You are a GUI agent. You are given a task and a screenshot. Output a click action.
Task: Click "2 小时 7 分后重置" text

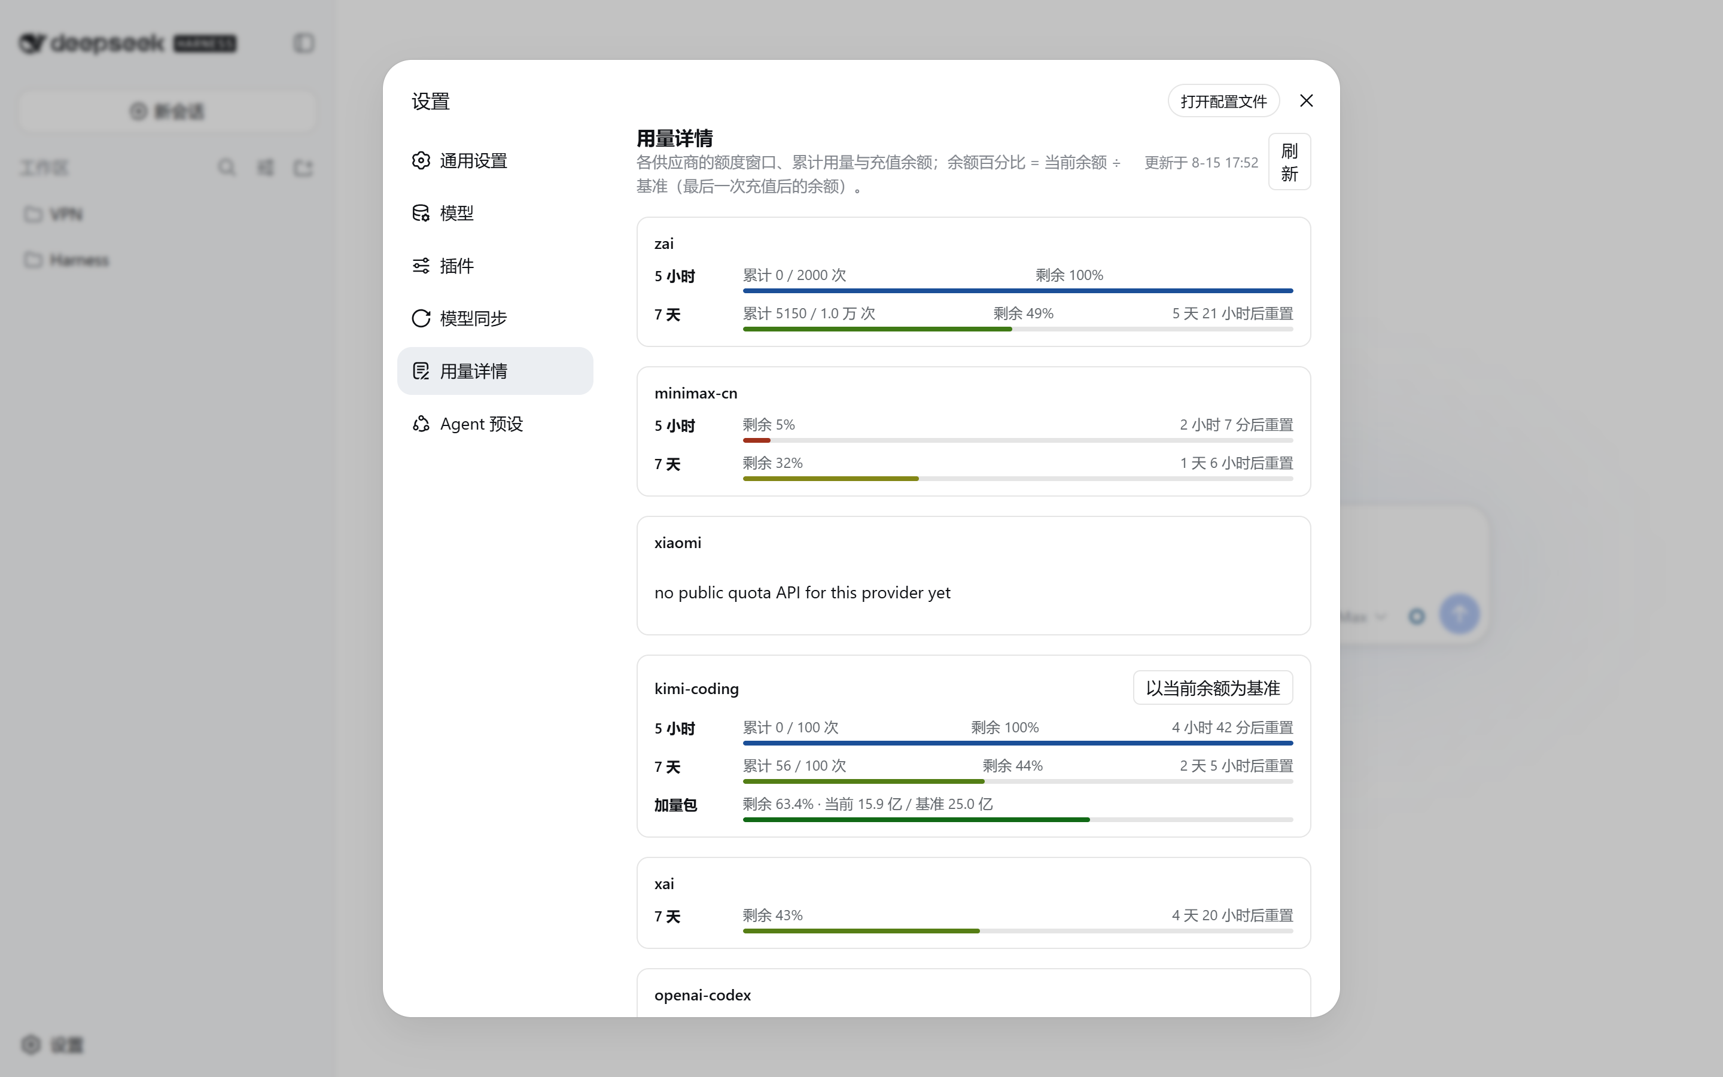(x=1236, y=425)
